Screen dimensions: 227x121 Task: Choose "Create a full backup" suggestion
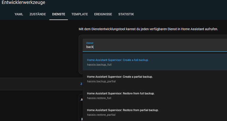[155, 62]
